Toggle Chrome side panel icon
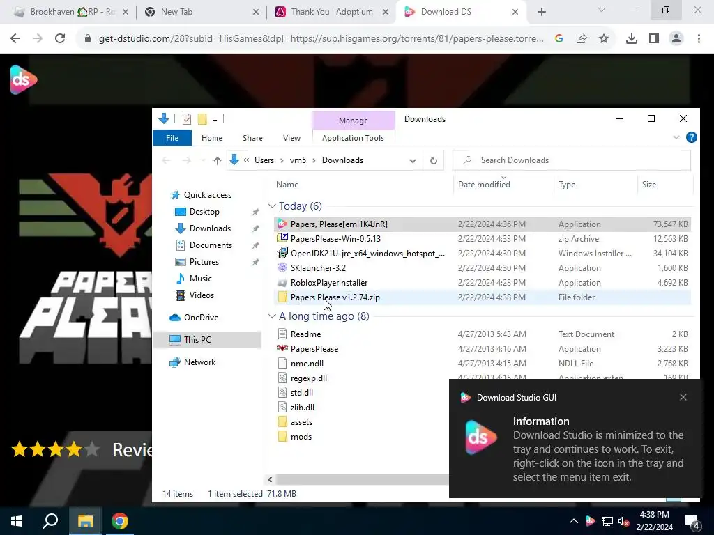Viewport: 714px width, 535px height. pos(654,39)
